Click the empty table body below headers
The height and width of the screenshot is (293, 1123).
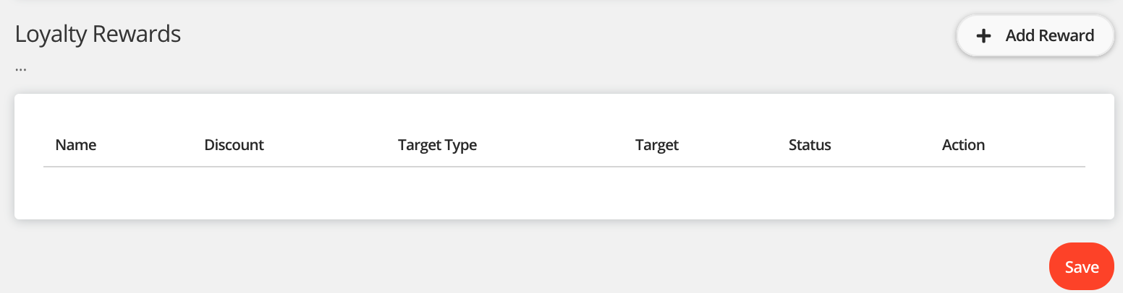564,192
